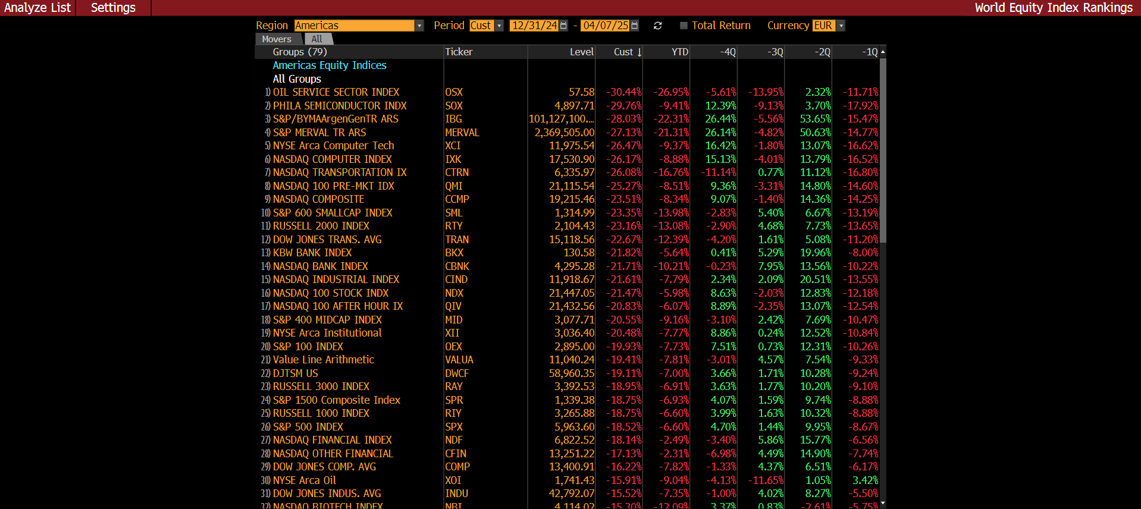Expand the Region Americas dropdown arrow

coord(419,26)
